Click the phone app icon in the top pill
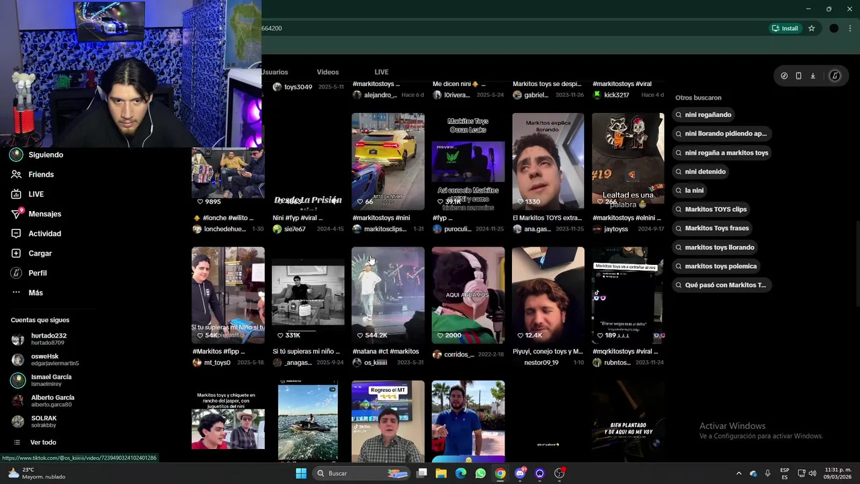 click(x=798, y=76)
